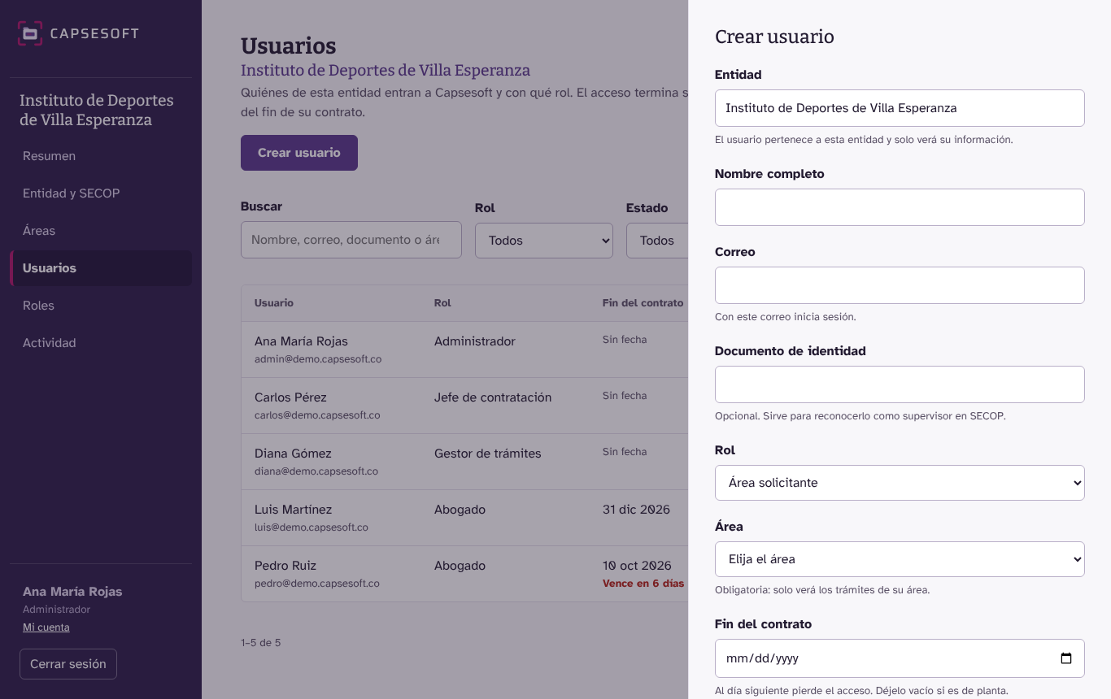Open Roles in the sidebar
1111x699 pixels.
pos(101,306)
